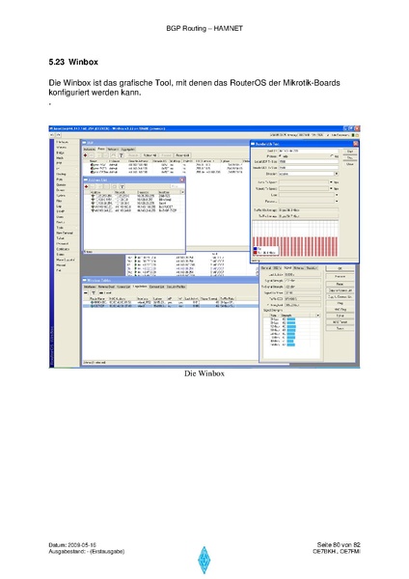The image size is (409, 579).
Task: Open the Statistics tab in registration dialog
Action: click(x=312, y=267)
